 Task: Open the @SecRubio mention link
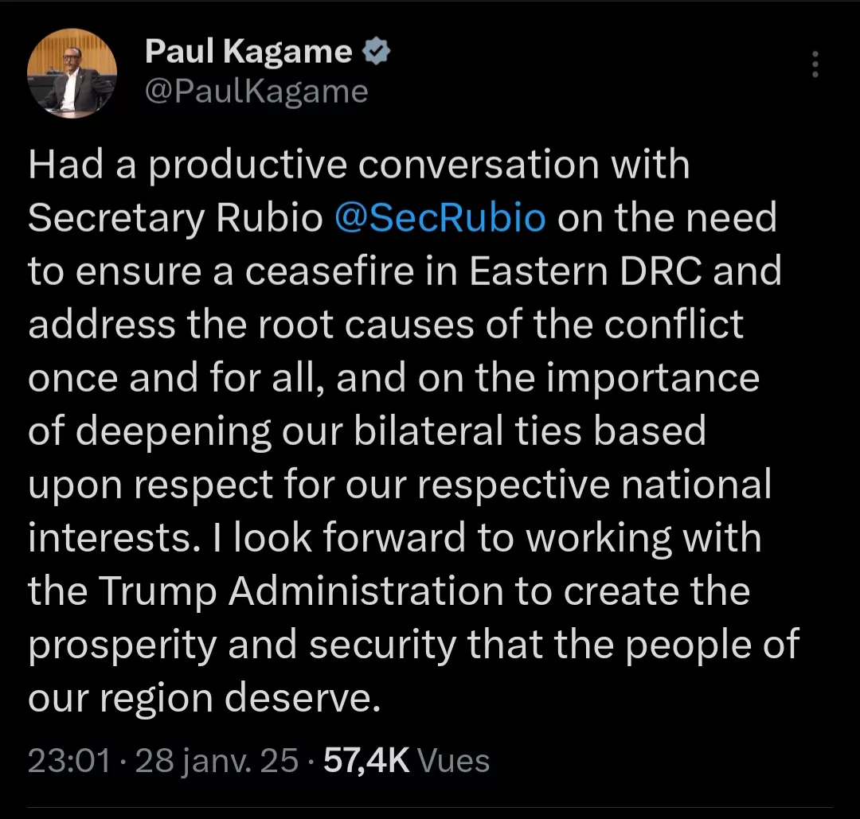(441, 218)
